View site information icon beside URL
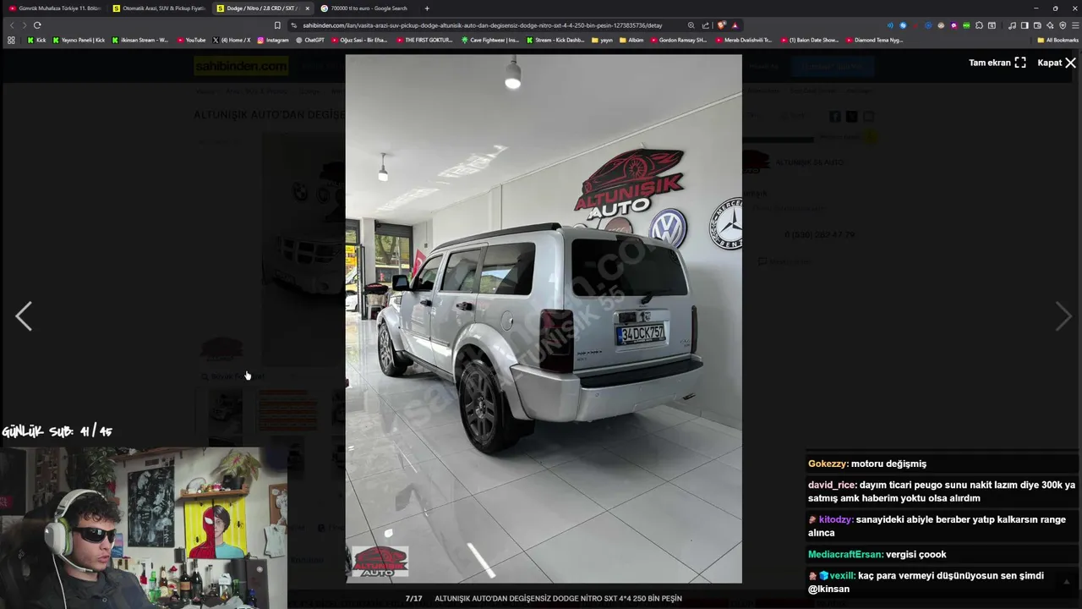 pos(294,25)
